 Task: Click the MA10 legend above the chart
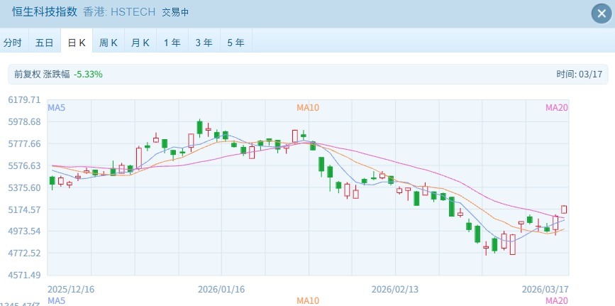(308, 107)
